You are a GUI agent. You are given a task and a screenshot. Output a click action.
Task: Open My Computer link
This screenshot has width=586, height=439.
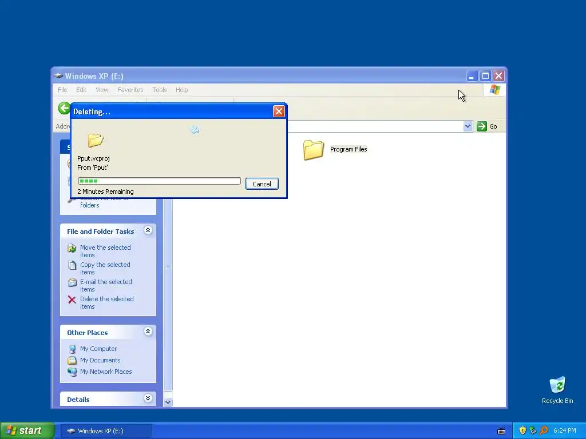point(98,349)
